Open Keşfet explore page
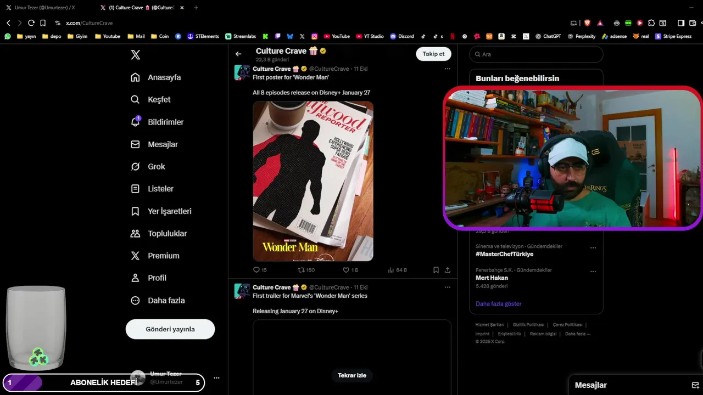The width and height of the screenshot is (703, 395). point(150,100)
